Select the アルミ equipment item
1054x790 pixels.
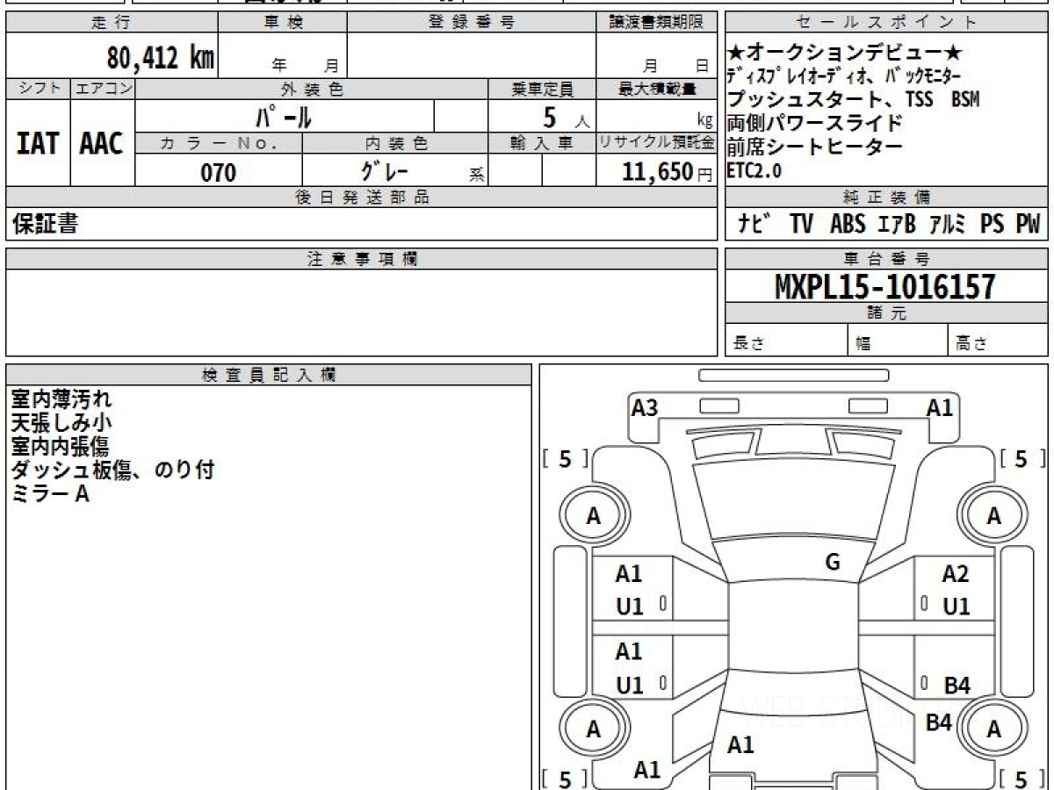point(948,225)
